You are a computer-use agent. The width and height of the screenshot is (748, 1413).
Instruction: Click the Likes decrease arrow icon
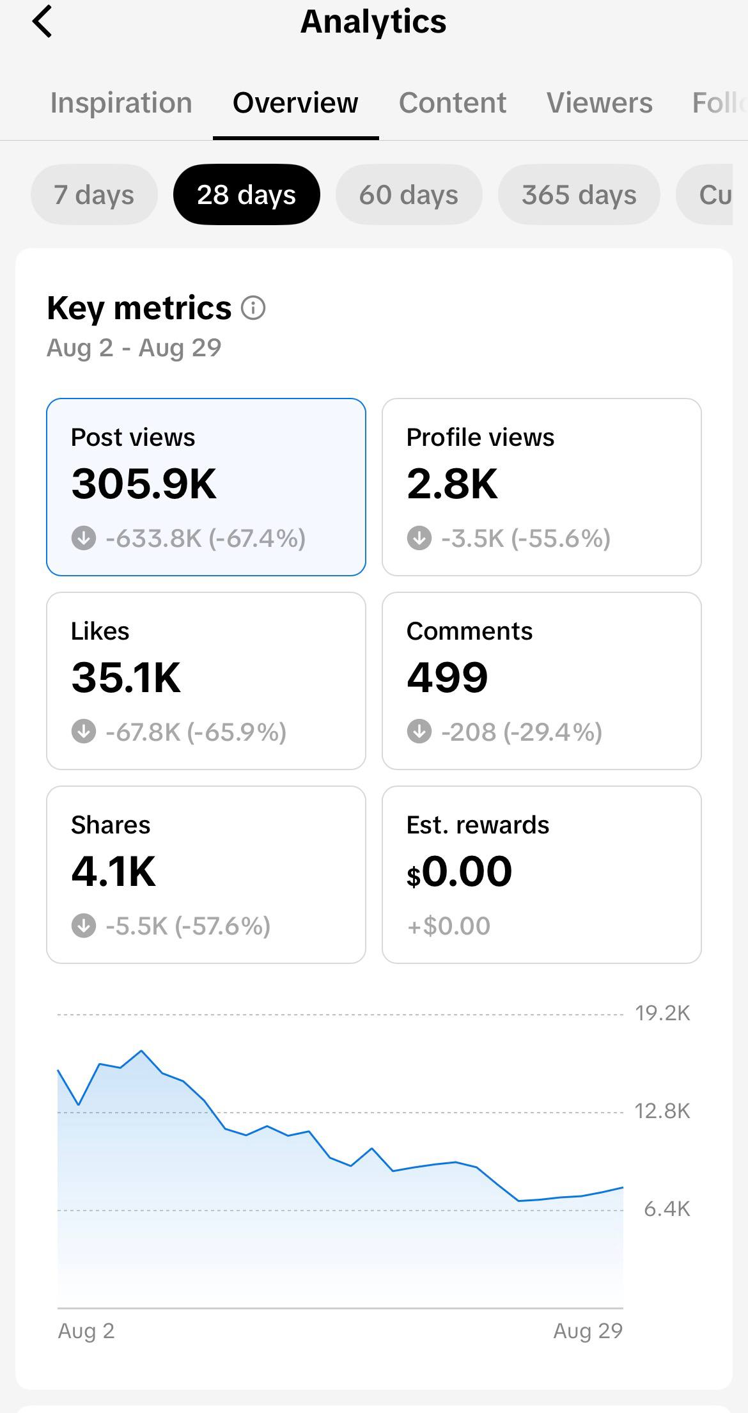click(x=84, y=731)
